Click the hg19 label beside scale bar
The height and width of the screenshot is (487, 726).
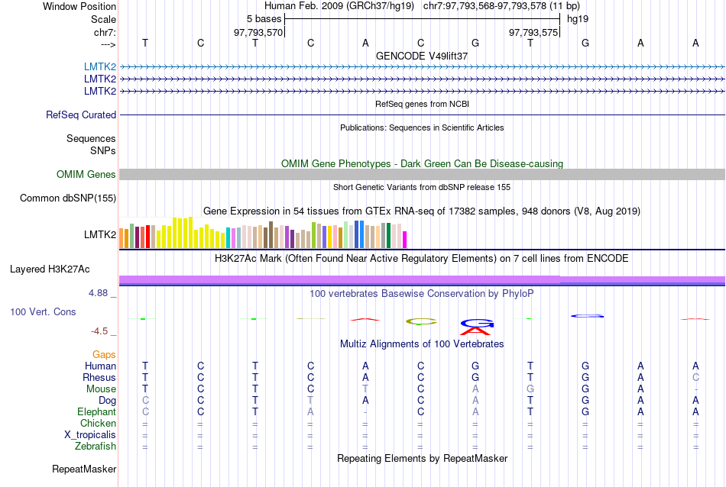578,19
